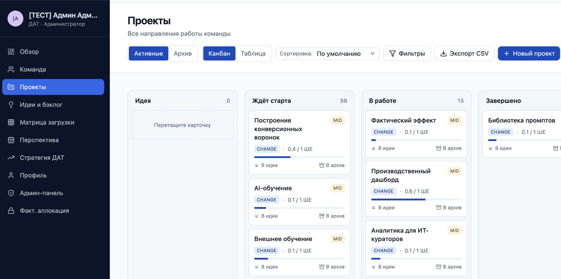Click archive icon on Производственный дашборд card
This screenshot has height=279, width=561.
[x=439, y=208]
